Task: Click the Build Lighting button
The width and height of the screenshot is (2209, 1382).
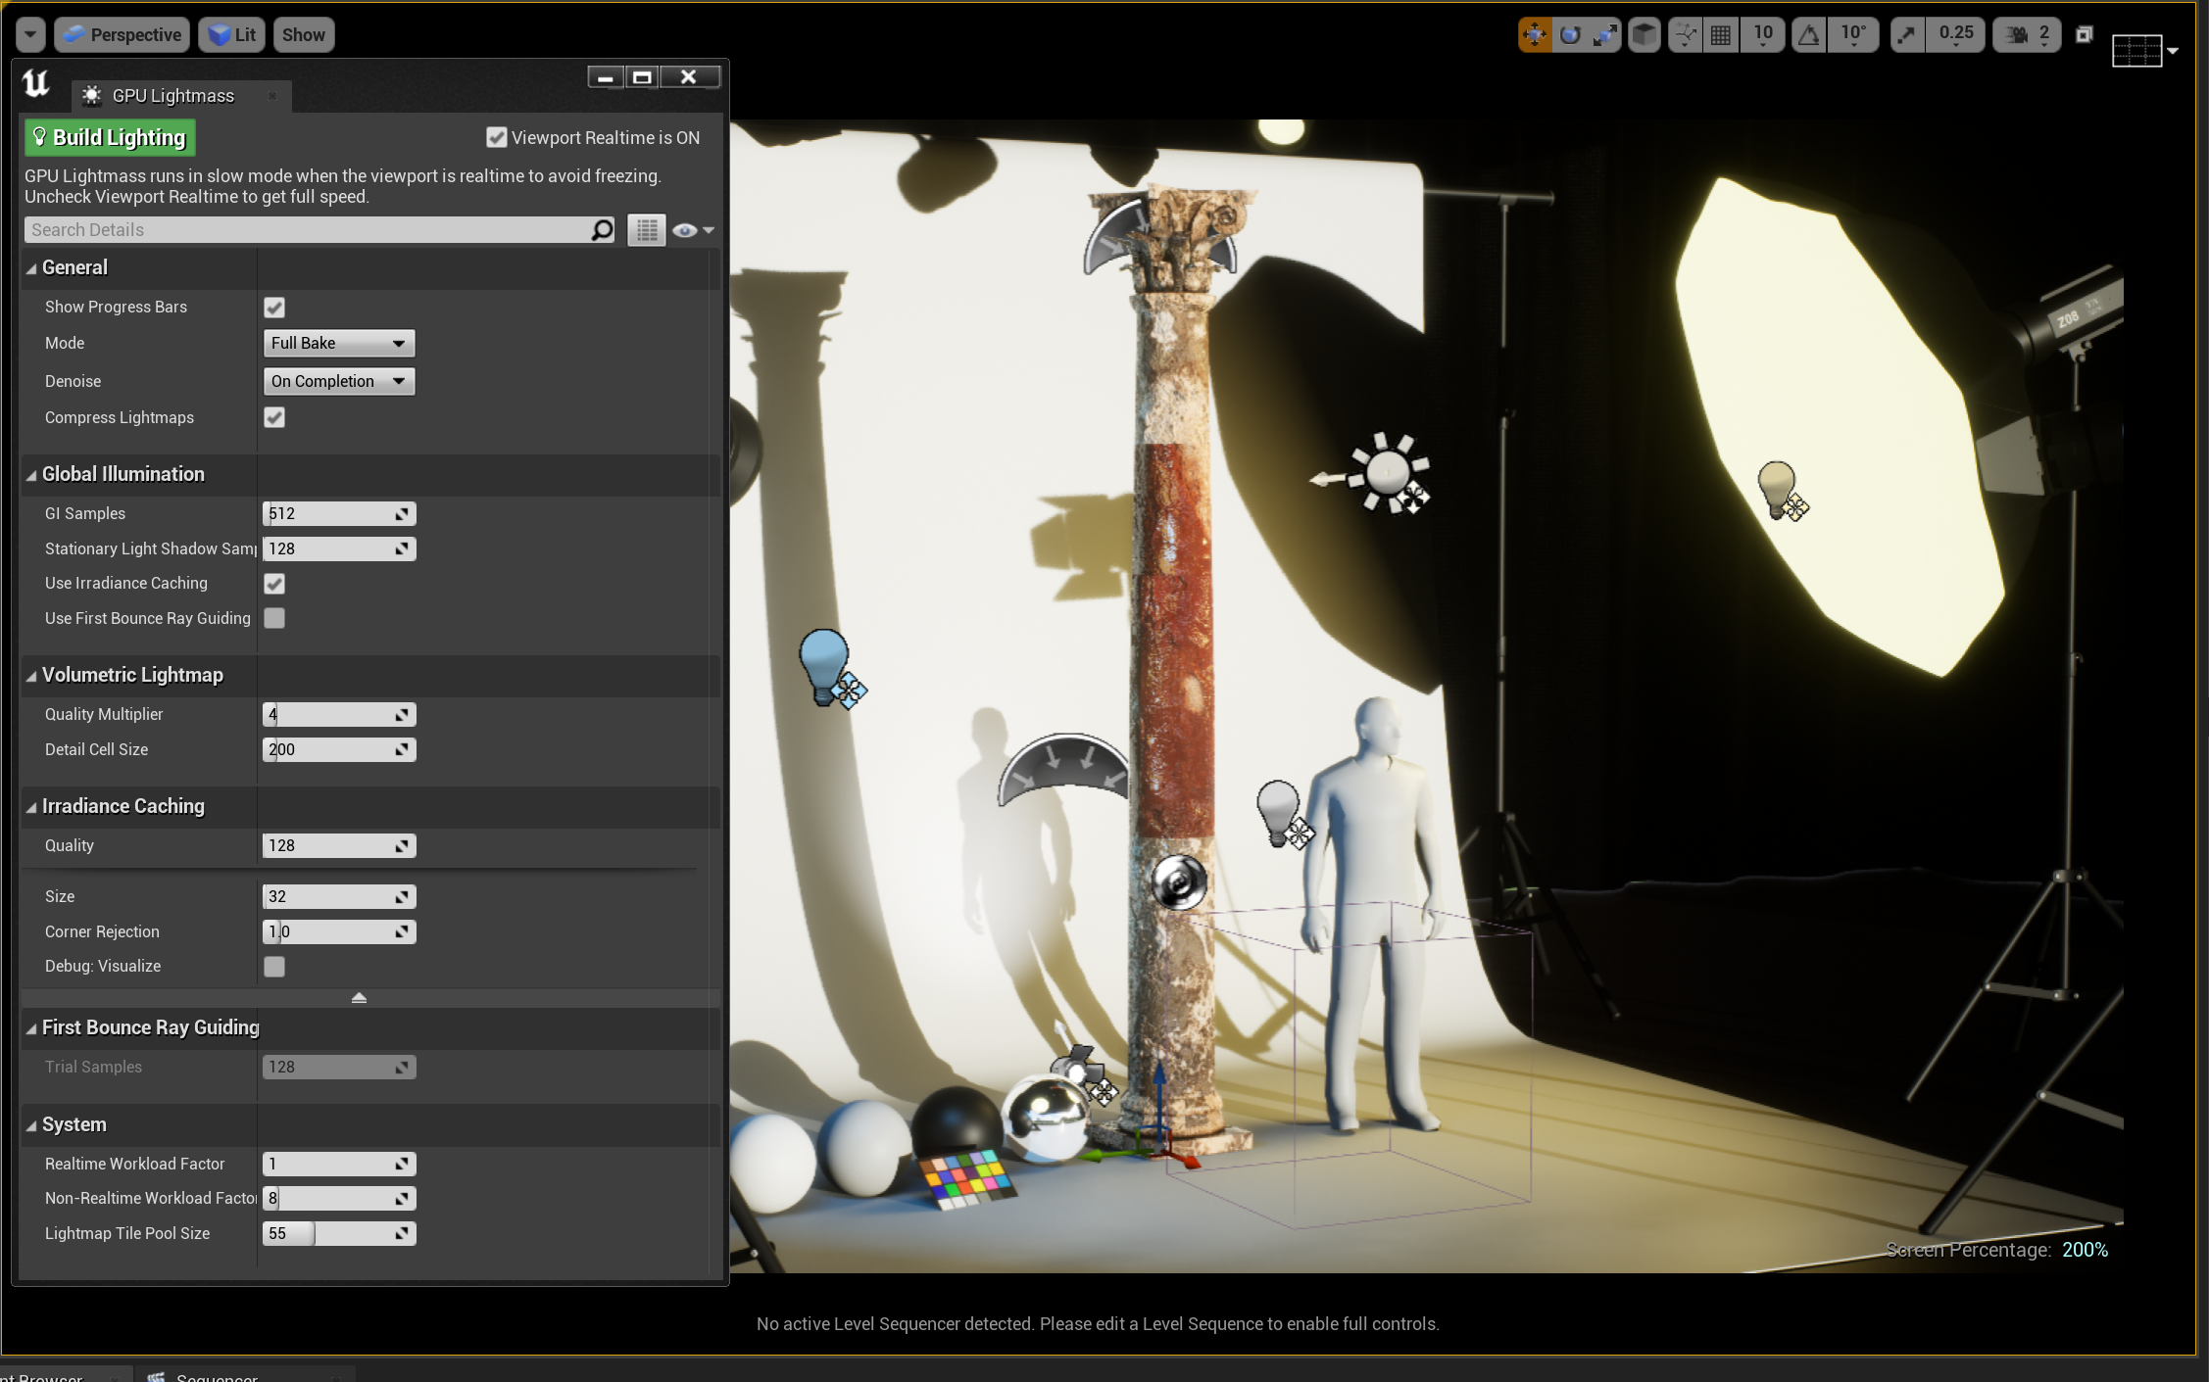Action: (110, 138)
